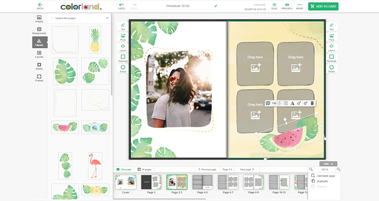Go to Next page

pyautogui.click(x=247, y=169)
